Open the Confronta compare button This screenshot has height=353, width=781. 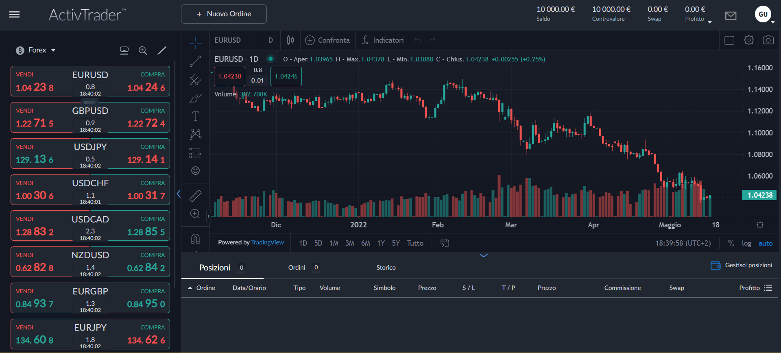pos(327,40)
